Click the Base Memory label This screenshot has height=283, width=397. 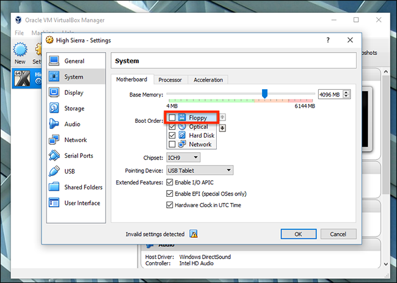(x=147, y=95)
